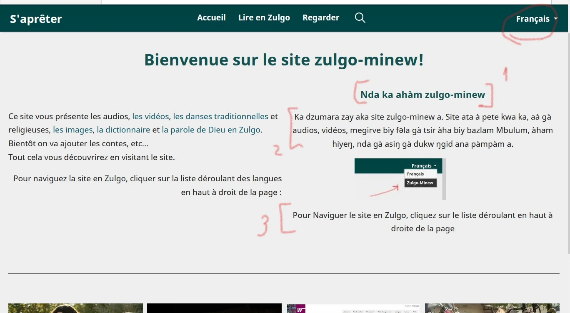Go to the Accueil menu item

(211, 18)
